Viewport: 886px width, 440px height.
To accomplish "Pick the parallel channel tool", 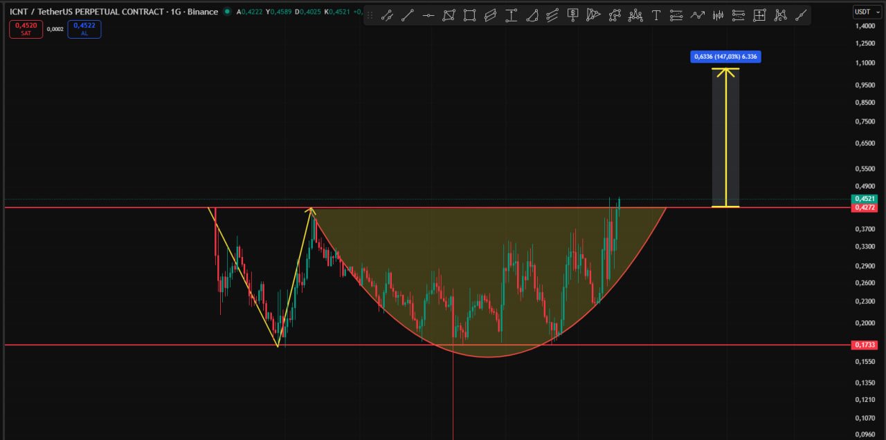I will (491, 15).
